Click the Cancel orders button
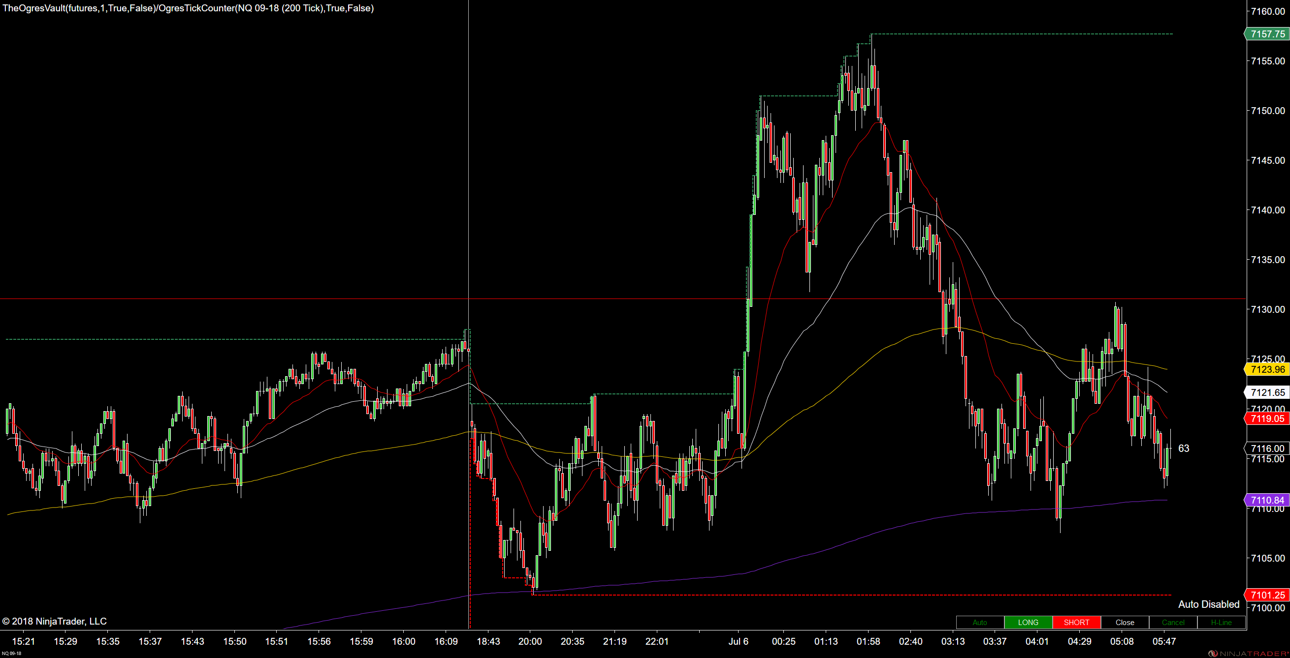 click(x=1173, y=623)
